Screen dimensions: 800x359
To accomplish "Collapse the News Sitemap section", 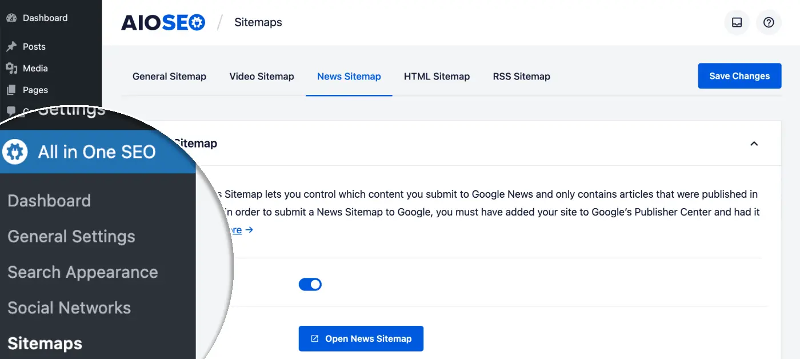I will [x=754, y=143].
